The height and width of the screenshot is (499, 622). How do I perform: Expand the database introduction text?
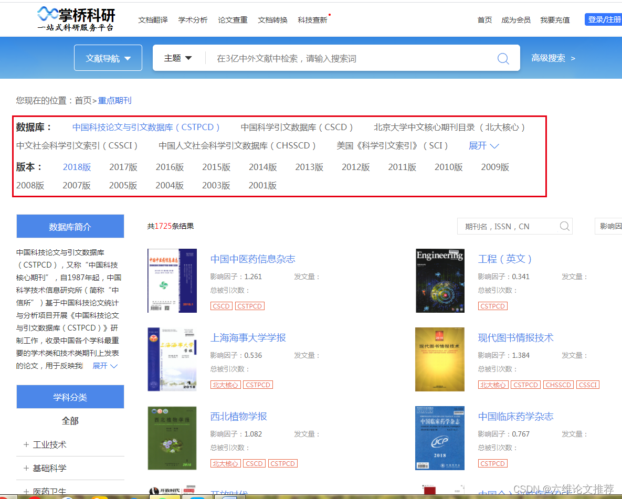[x=105, y=366]
